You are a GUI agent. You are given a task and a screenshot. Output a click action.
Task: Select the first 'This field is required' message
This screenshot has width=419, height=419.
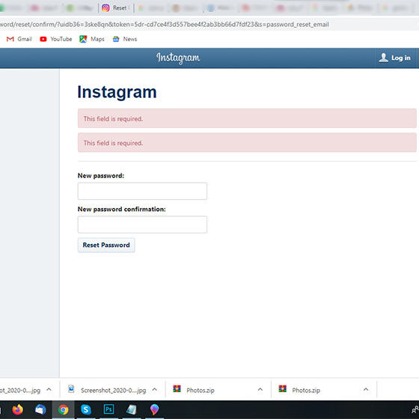(247, 118)
